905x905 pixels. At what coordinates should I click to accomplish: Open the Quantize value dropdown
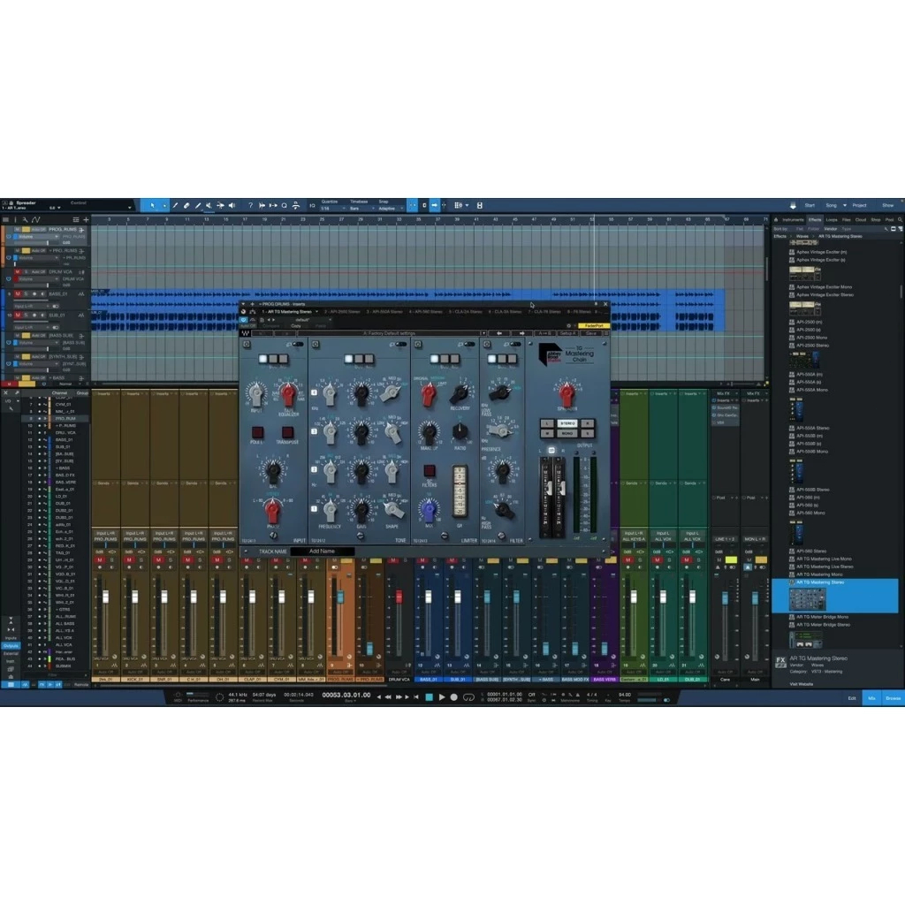pyautogui.click(x=332, y=209)
